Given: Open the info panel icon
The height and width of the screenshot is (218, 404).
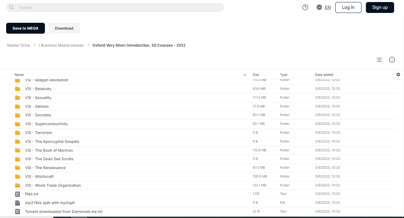Looking at the screenshot, I should click(x=392, y=60).
